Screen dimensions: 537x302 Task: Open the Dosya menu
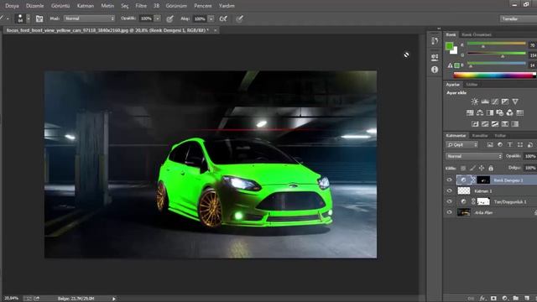12,6
